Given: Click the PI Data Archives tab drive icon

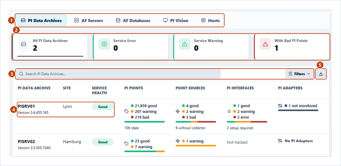Looking at the screenshot, I should (x=23, y=21).
